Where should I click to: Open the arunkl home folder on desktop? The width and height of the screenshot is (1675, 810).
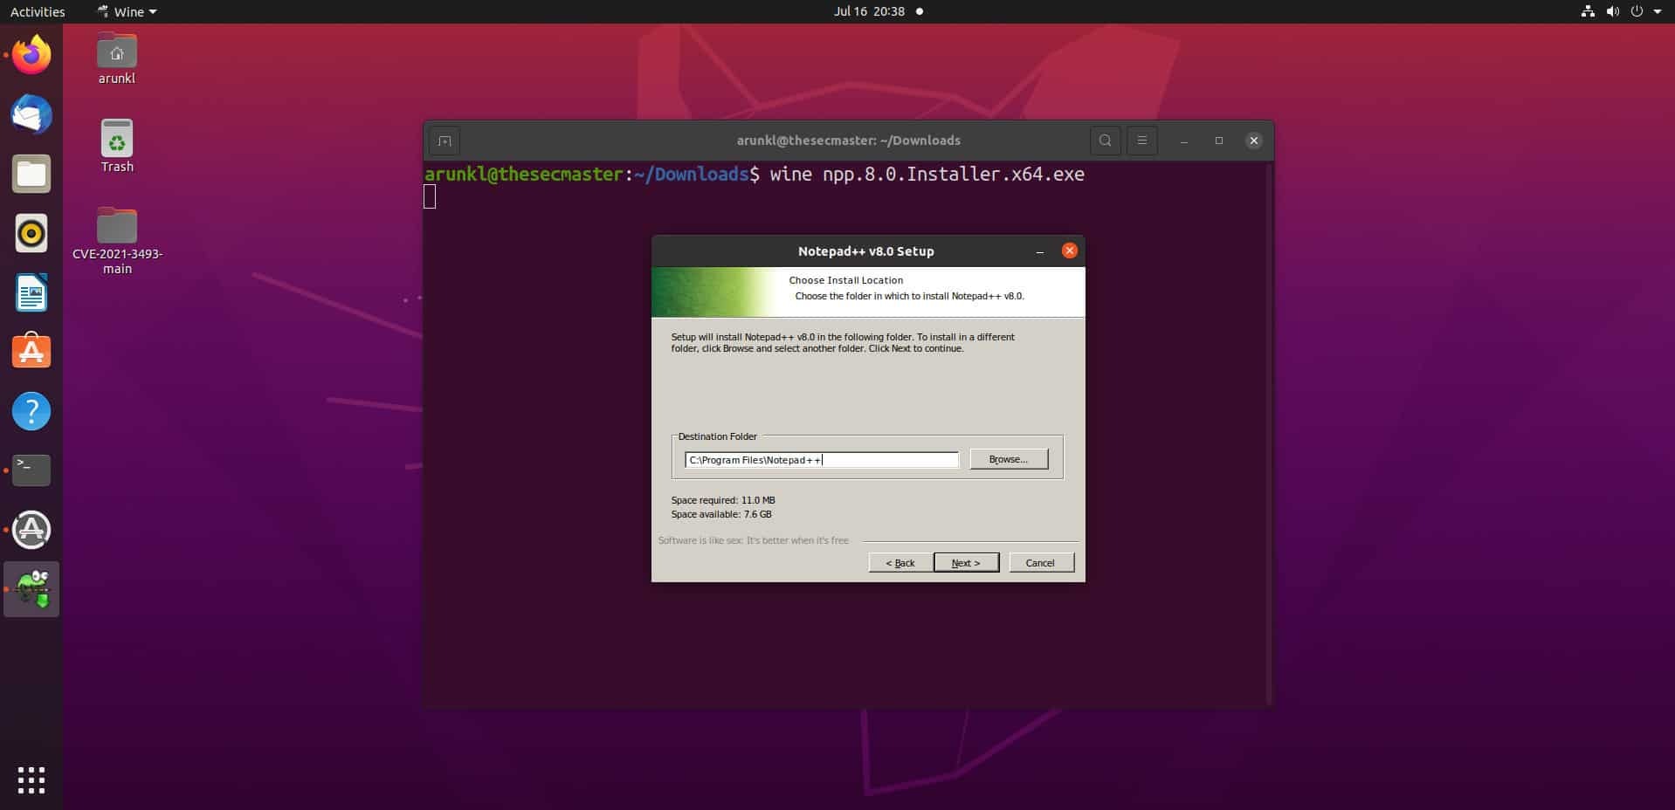pos(116,58)
